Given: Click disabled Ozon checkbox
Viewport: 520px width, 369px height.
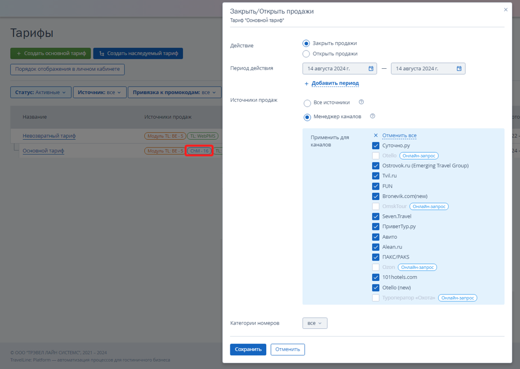Looking at the screenshot, I should coord(376,267).
